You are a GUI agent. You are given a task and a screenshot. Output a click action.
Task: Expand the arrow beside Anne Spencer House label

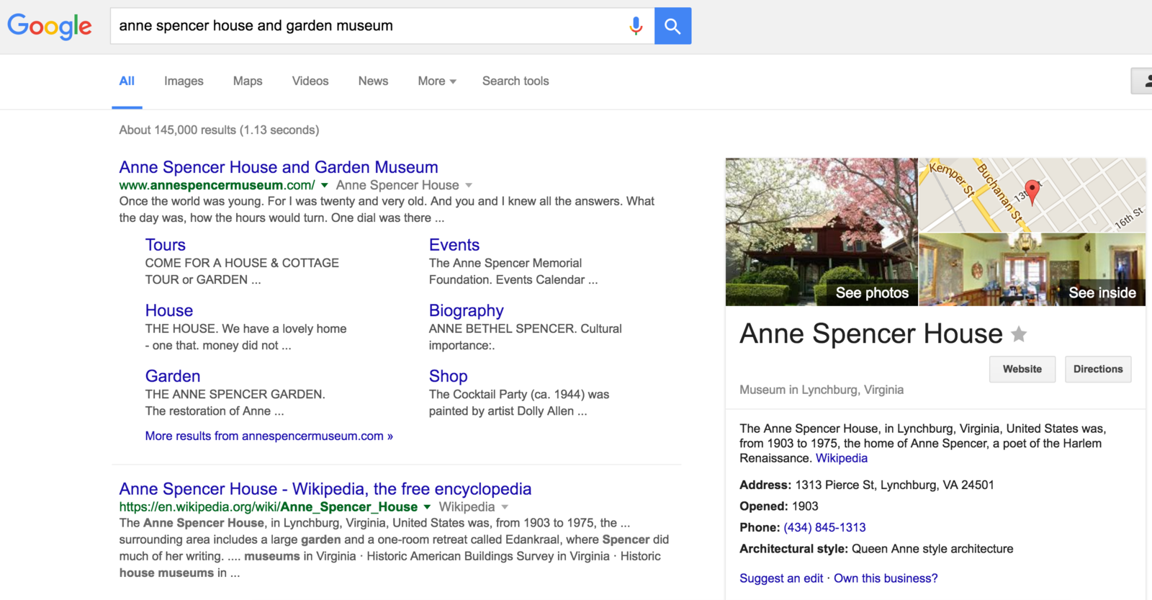point(469,186)
